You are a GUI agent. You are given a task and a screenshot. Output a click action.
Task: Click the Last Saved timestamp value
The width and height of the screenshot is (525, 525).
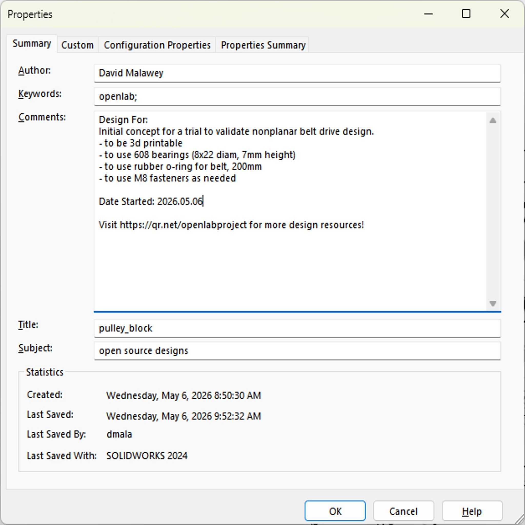point(184,416)
